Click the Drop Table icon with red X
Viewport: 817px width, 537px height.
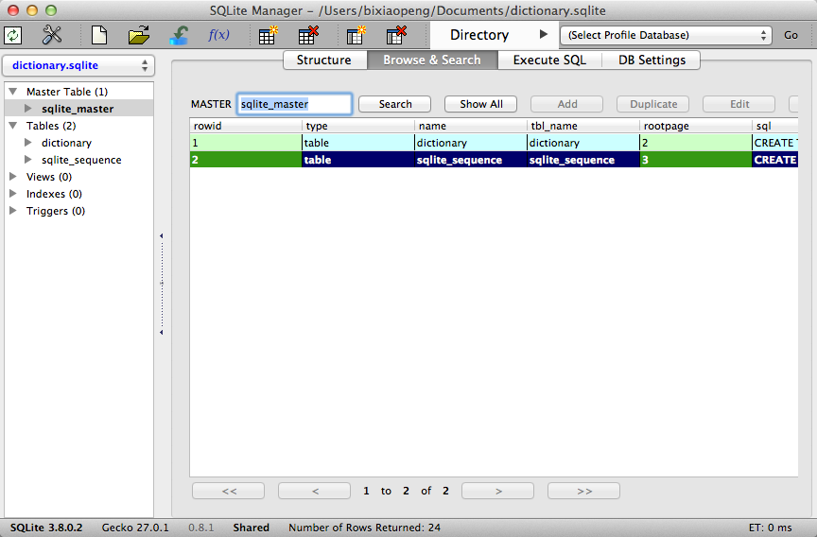[x=308, y=35]
